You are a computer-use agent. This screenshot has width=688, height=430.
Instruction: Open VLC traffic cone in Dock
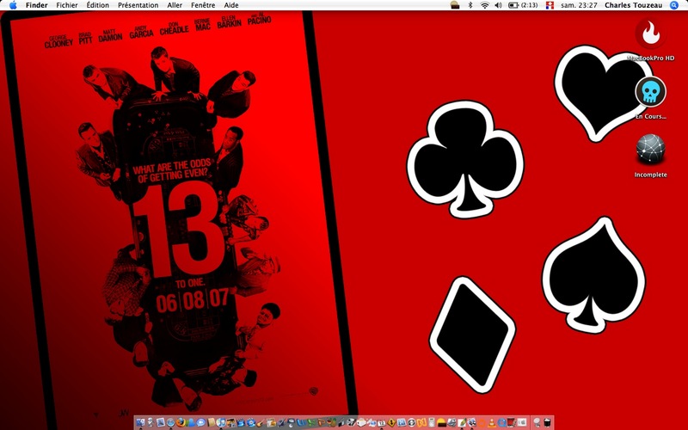492,422
